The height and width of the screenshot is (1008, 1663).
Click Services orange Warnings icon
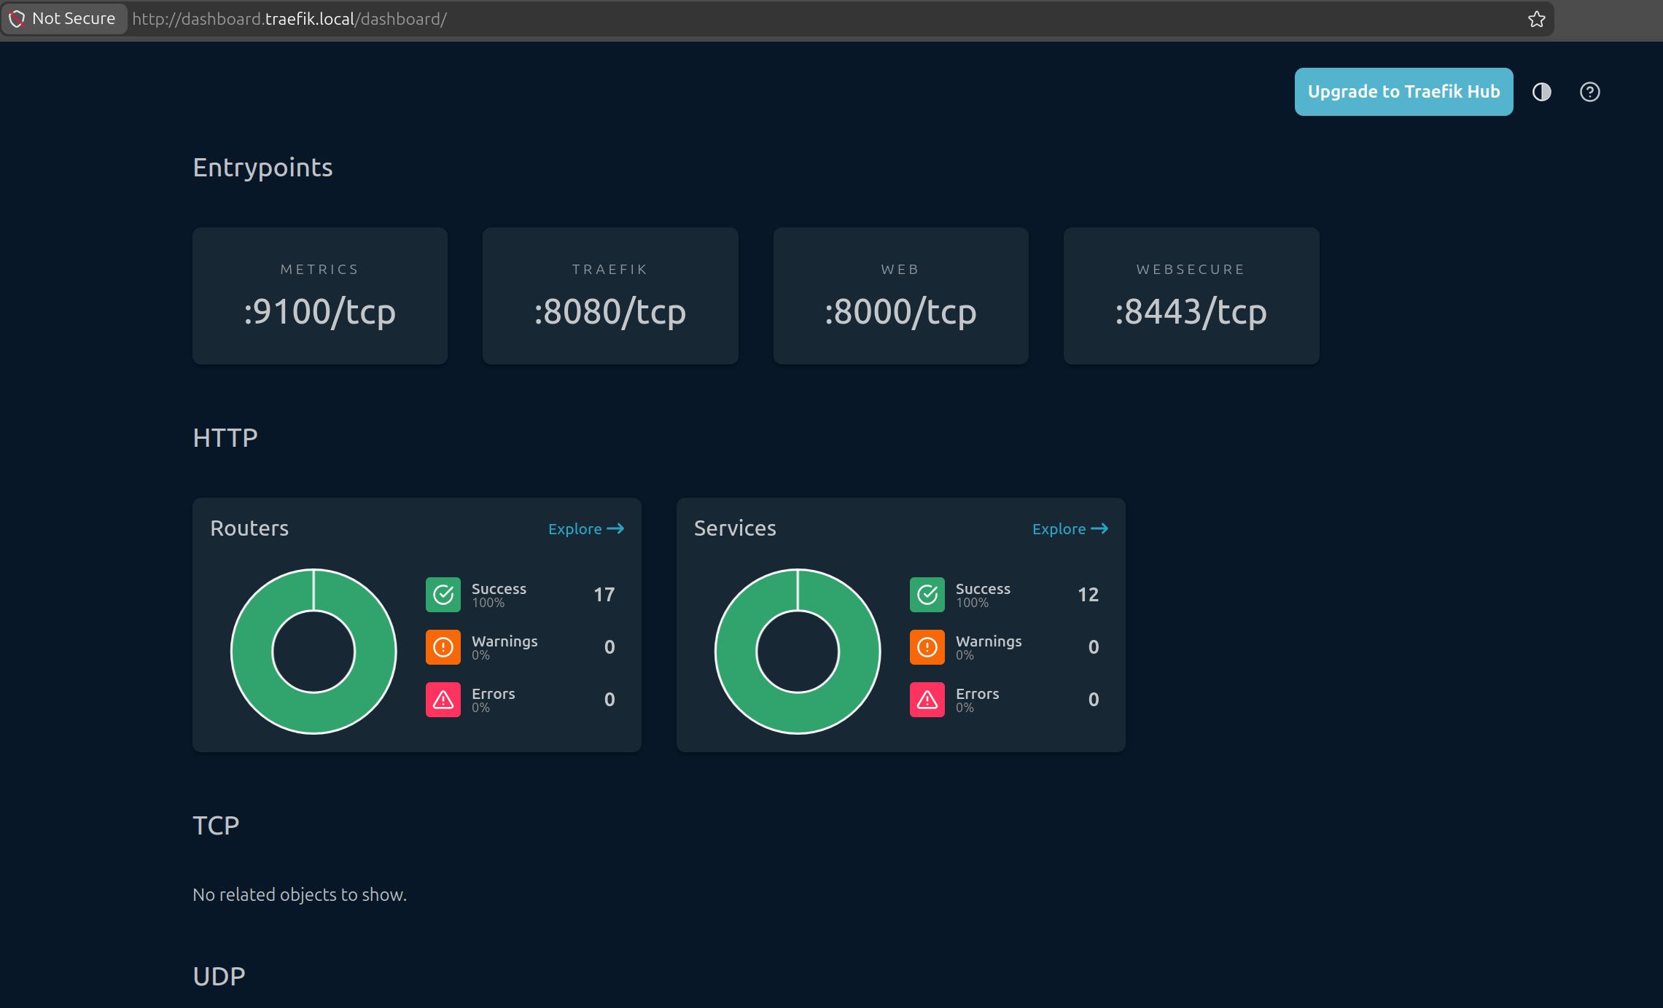tap(927, 647)
